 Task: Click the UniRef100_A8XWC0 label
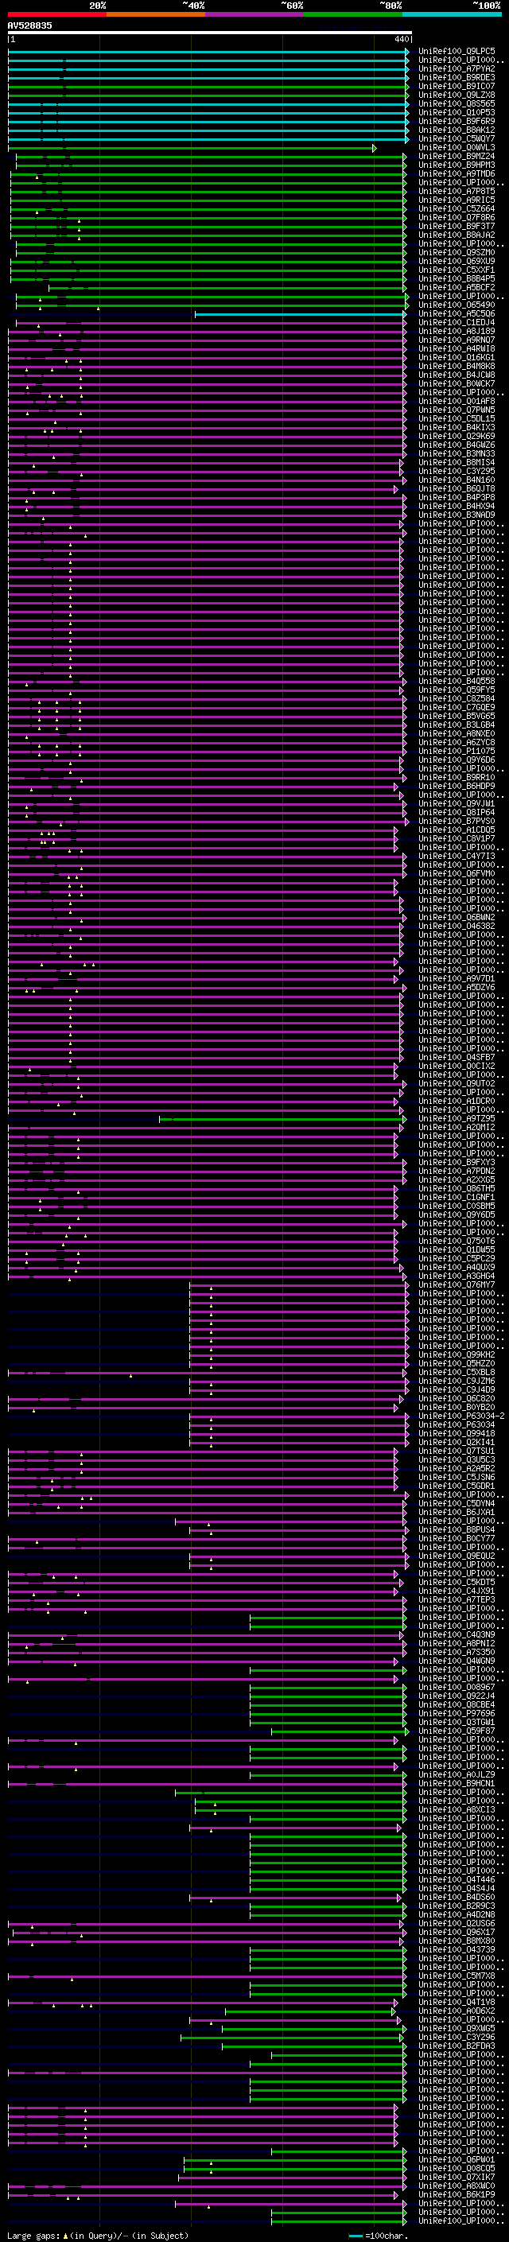click(457, 2186)
